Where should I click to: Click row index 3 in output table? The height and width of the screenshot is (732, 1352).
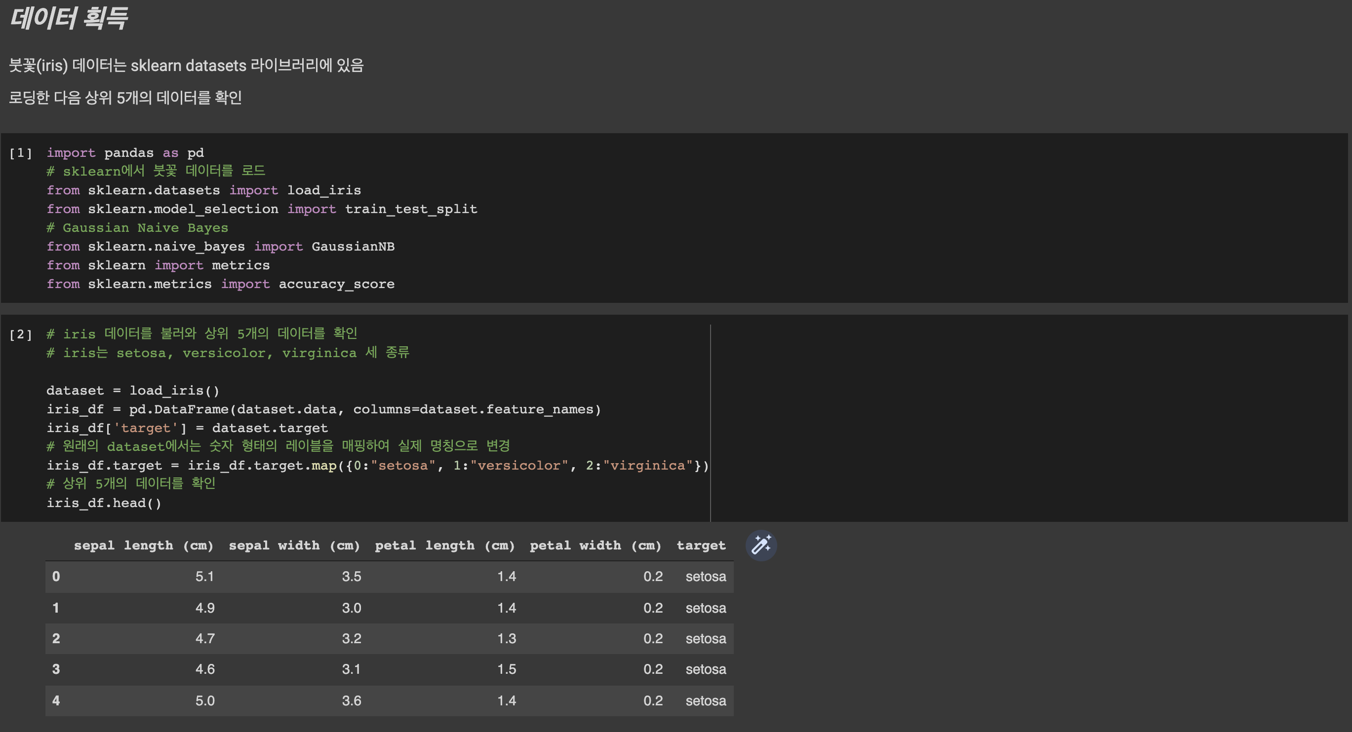click(56, 669)
